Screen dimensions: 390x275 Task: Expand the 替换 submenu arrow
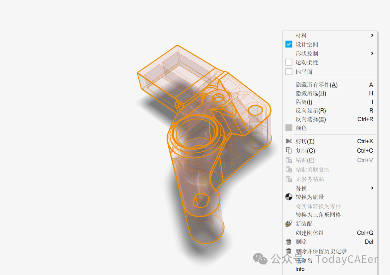click(372, 188)
